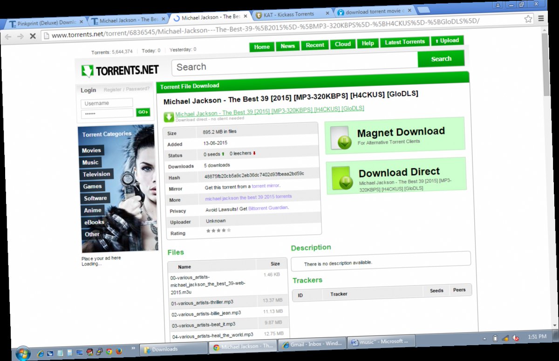Open the Home menu button
Screen dimensions: 559x361
262,47
